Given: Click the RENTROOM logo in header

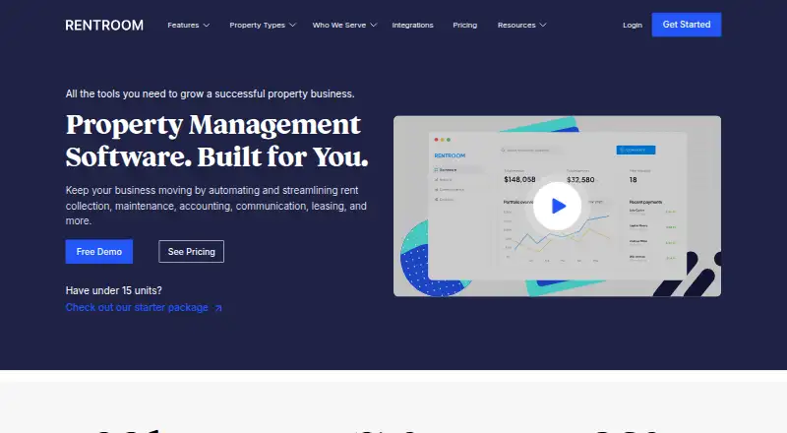Looking at the screenshot, I should coord(104,26).
